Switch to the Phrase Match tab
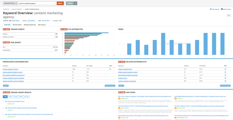233x120 pixels. coord(17,25)
